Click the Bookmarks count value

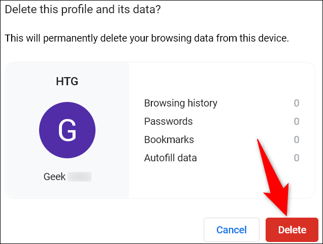coord(296,140)
